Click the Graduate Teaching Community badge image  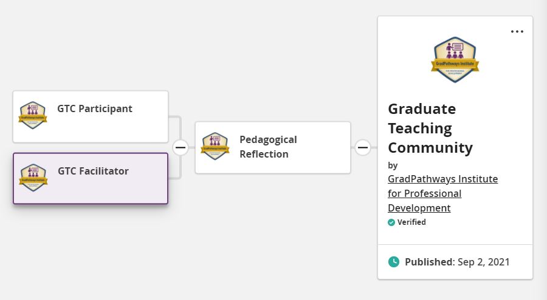point(455,60)
